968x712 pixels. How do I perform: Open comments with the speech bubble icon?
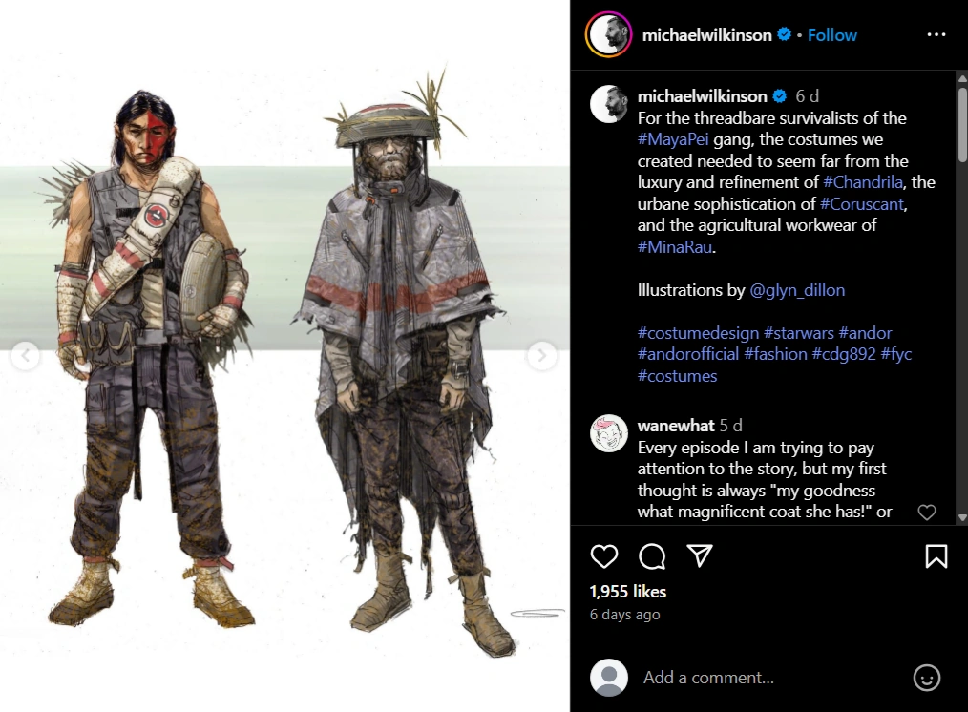[652, 555]
